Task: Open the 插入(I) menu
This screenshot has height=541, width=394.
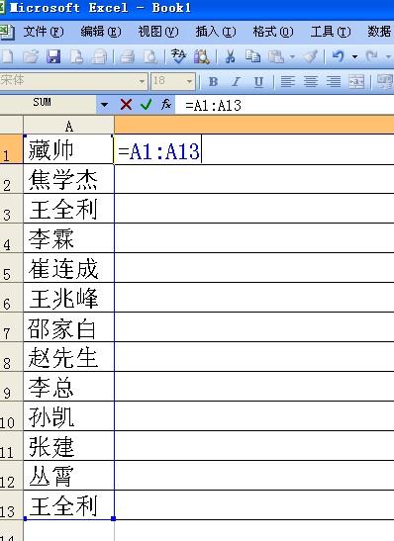Action: pyautogui.click(x=216, y=32)
